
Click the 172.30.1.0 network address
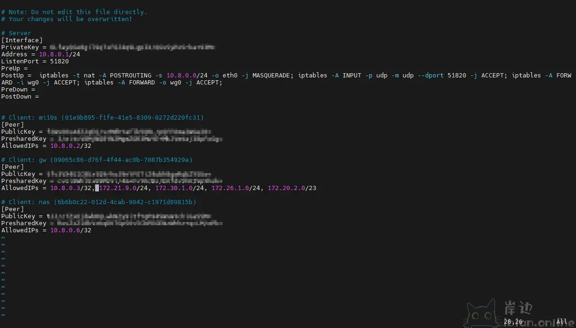(174, 188)
